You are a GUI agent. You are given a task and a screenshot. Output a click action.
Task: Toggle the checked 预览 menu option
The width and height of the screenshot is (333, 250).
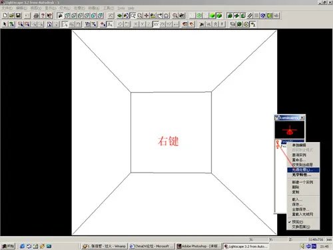click(303, 222)
